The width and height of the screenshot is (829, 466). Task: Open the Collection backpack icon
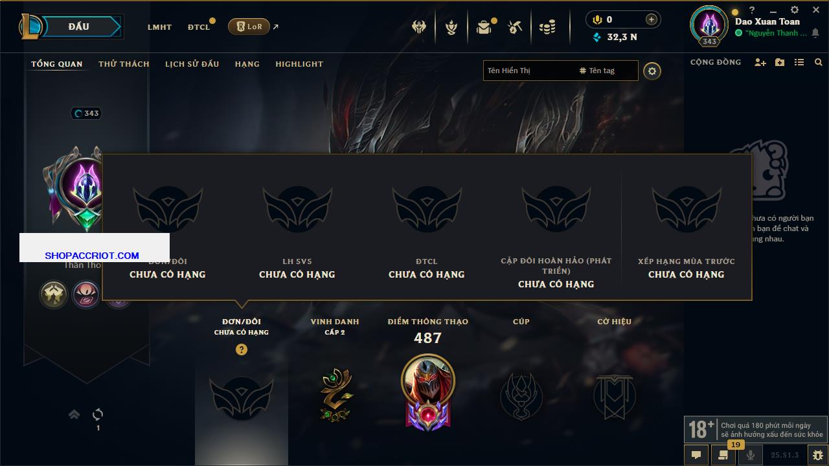(484, 27)
